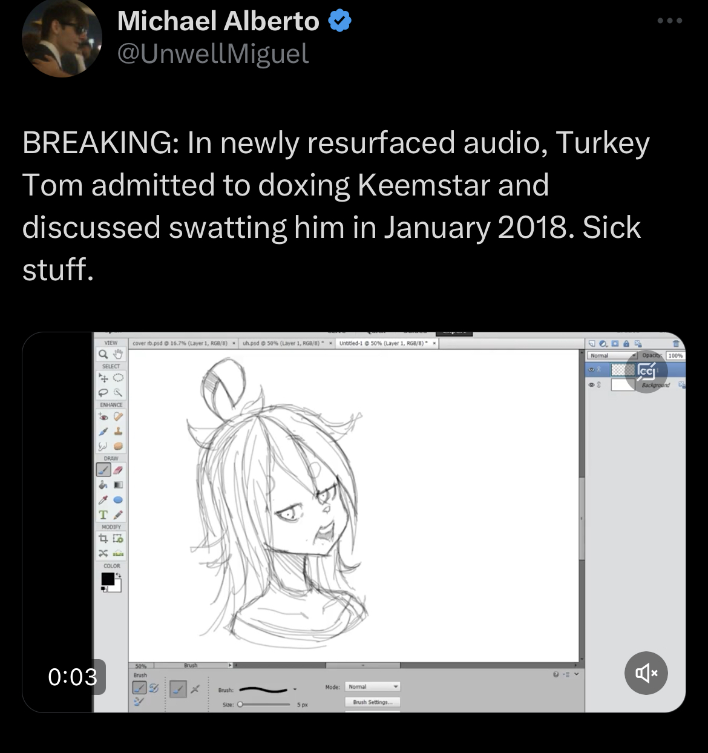
Task: Select the Zoom magnifier tool
Action: [x=104, y=354]
